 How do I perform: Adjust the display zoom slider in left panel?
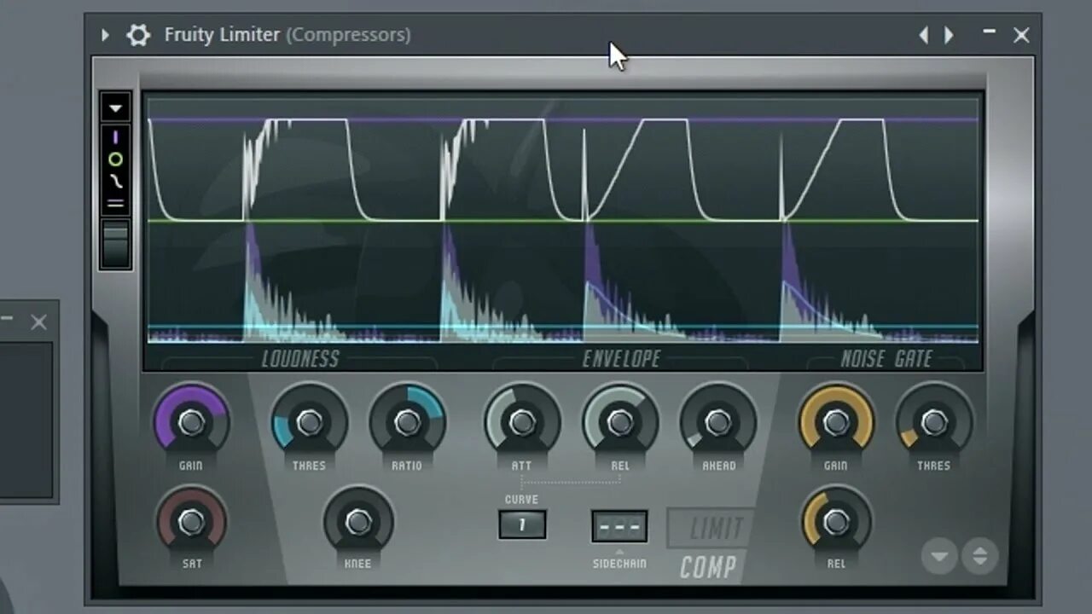pyautogui.click(x=114, y=243)
